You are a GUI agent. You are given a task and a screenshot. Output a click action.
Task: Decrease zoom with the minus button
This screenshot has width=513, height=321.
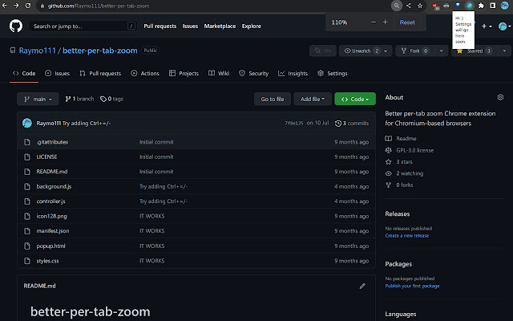(374, 22)
